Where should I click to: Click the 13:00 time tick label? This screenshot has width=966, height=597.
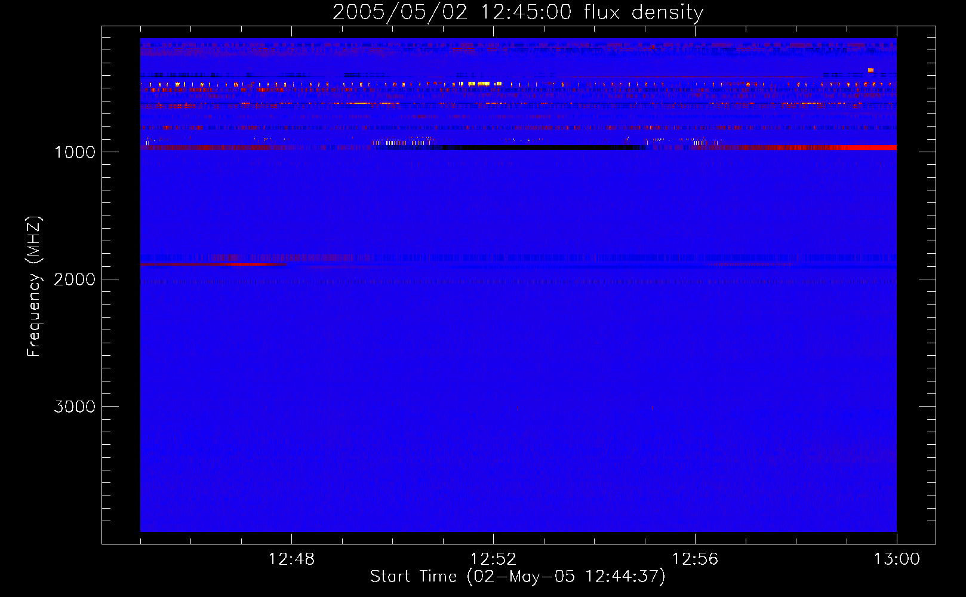tap(897, 559)
